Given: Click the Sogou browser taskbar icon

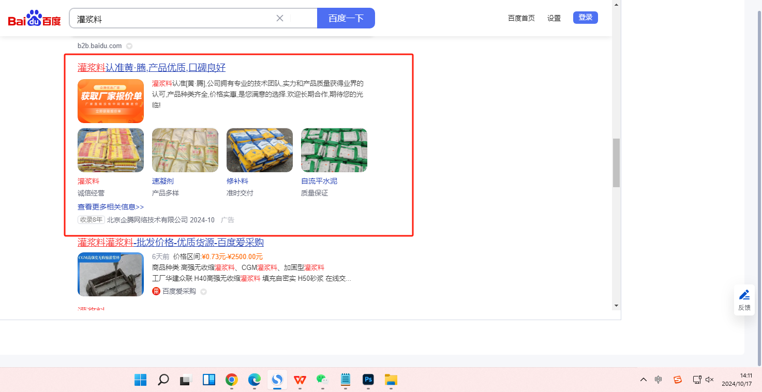Looking at the screenshot, I should coord(277,380).
